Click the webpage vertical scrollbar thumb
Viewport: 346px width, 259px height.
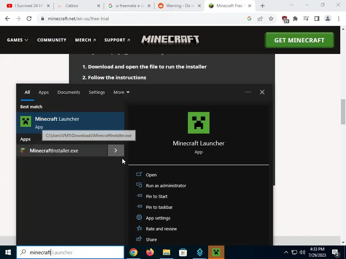tap(343, 112)
